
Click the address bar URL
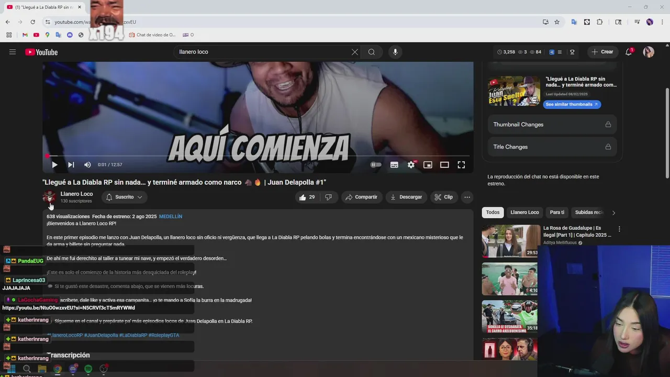[x=95, y=22]
